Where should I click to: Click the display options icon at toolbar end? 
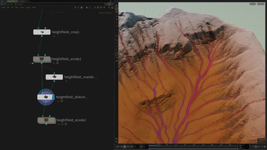(112, 7)
